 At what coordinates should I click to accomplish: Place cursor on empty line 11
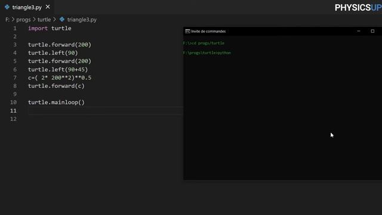click(x=105, y=110)
